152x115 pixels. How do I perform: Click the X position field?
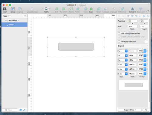(133, 21)
